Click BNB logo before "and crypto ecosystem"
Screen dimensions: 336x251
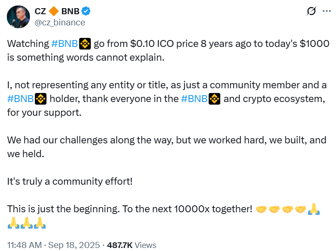pyautogui.click(x=214, y=99)
